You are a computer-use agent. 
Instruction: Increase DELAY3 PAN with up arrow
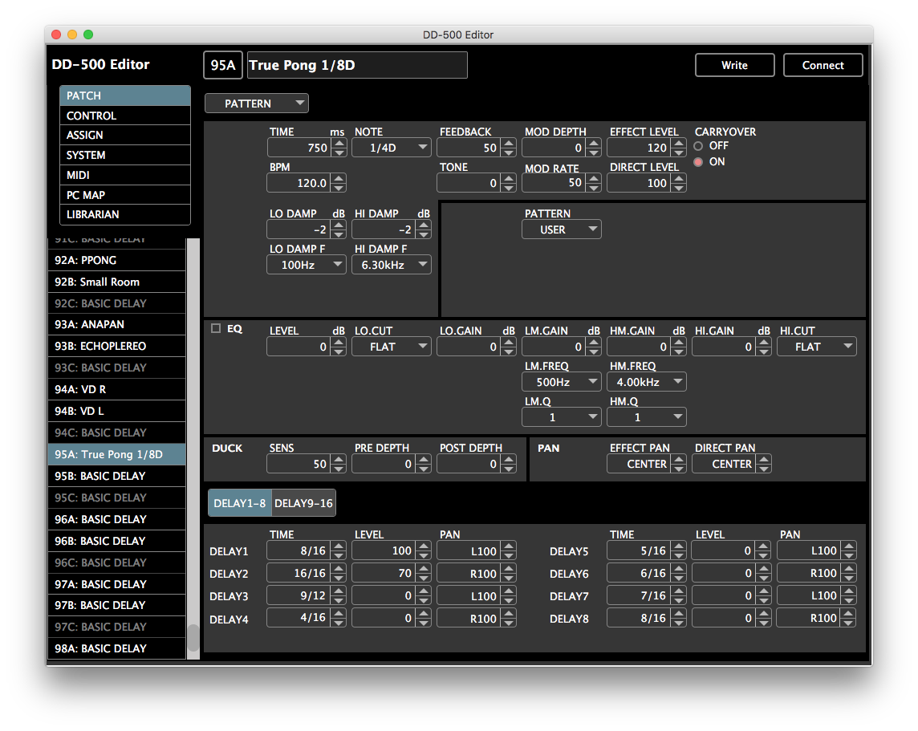click(509, 591)
